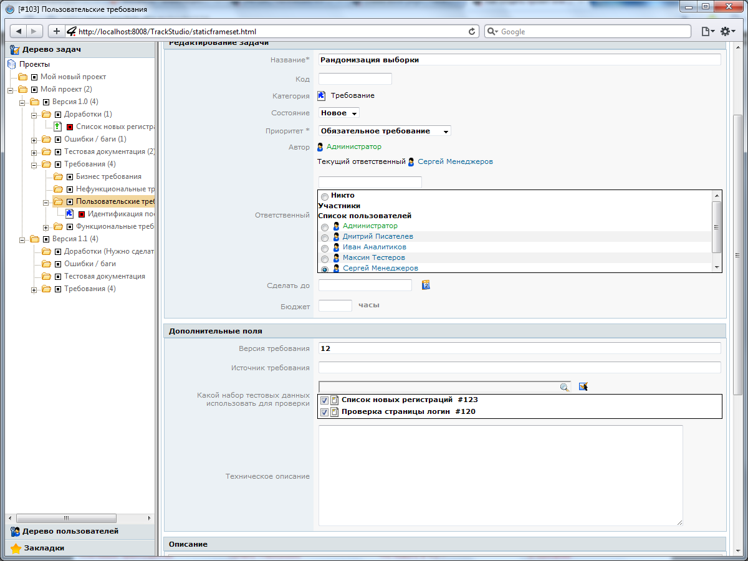Collapse the Мой проект tree node

pos(11,89)
